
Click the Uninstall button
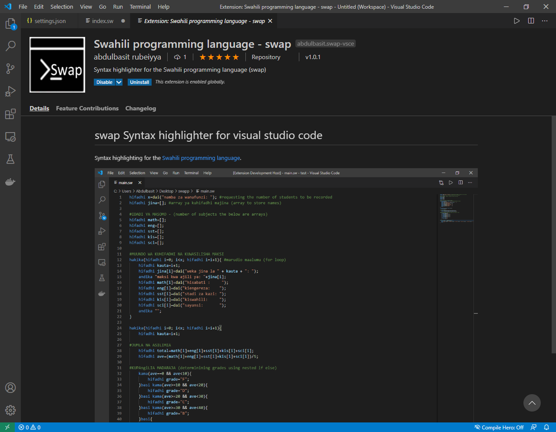[x=139, y=82]
